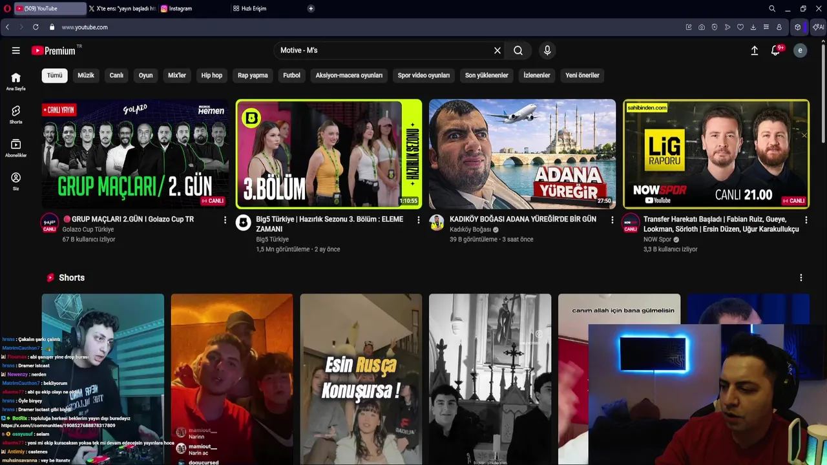This screenshot has width=827, height=465.
Task: Open the notifications bell
Action: [x=776, y=50]
